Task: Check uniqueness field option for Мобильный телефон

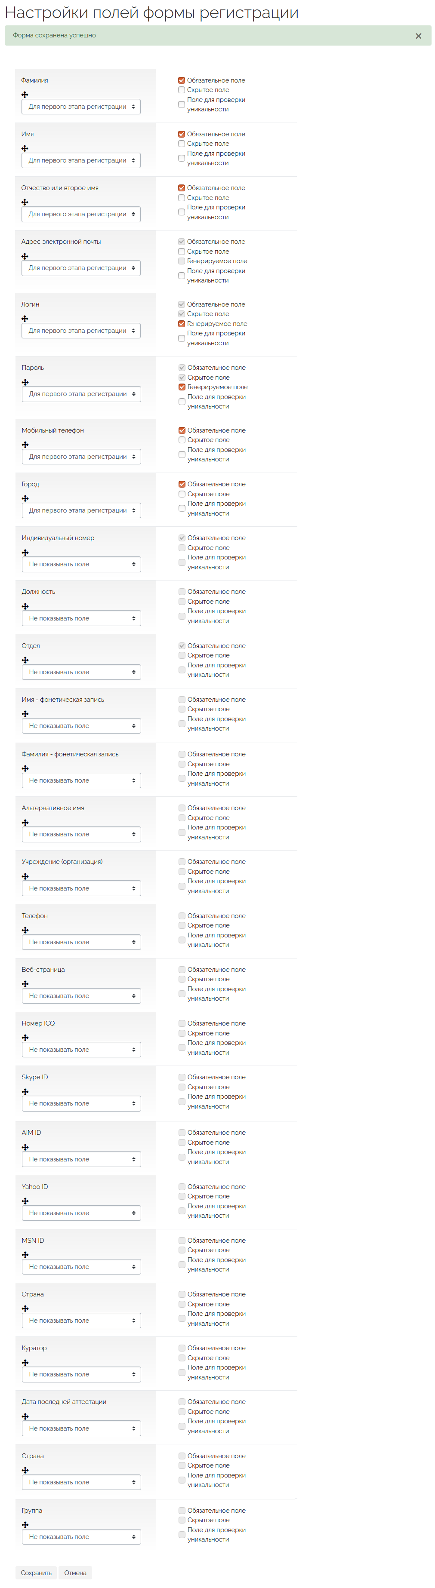Action: (x=182, y=455)
